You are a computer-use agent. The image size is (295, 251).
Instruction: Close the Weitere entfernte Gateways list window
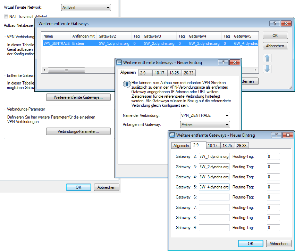pos(285,23)
